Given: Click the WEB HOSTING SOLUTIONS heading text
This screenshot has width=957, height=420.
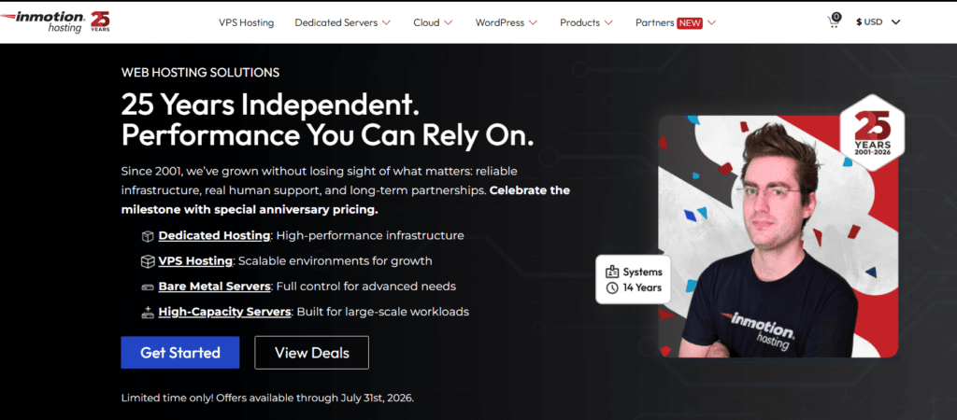Looking at the screenshot, I should [200, 73].
